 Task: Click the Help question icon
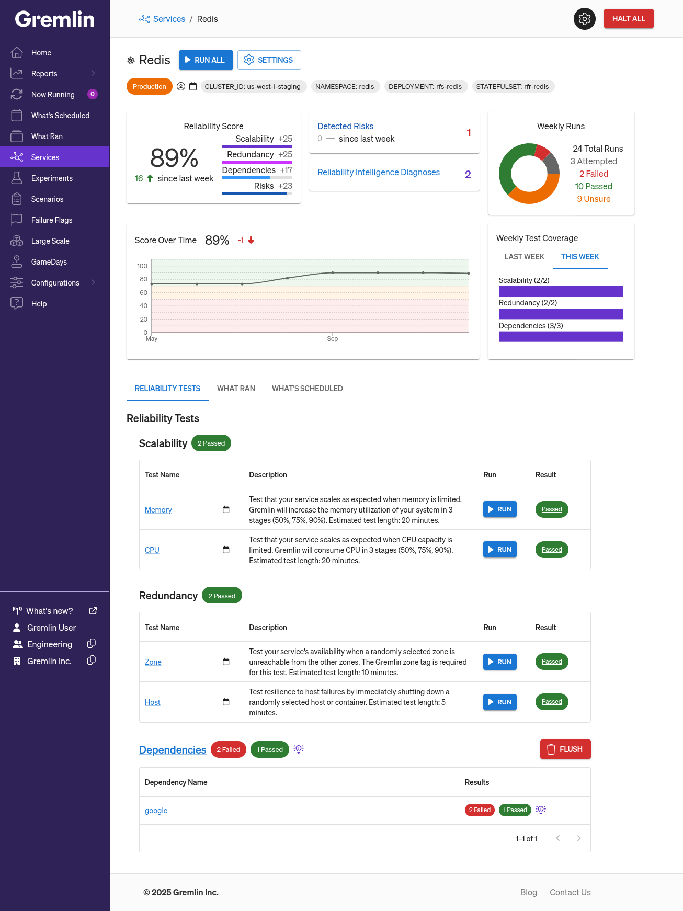(x=17, y=303)
